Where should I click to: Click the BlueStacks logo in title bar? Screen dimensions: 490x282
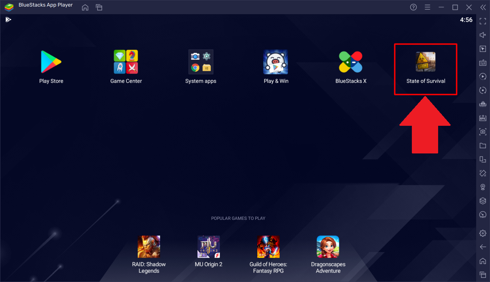click(9, 7)
